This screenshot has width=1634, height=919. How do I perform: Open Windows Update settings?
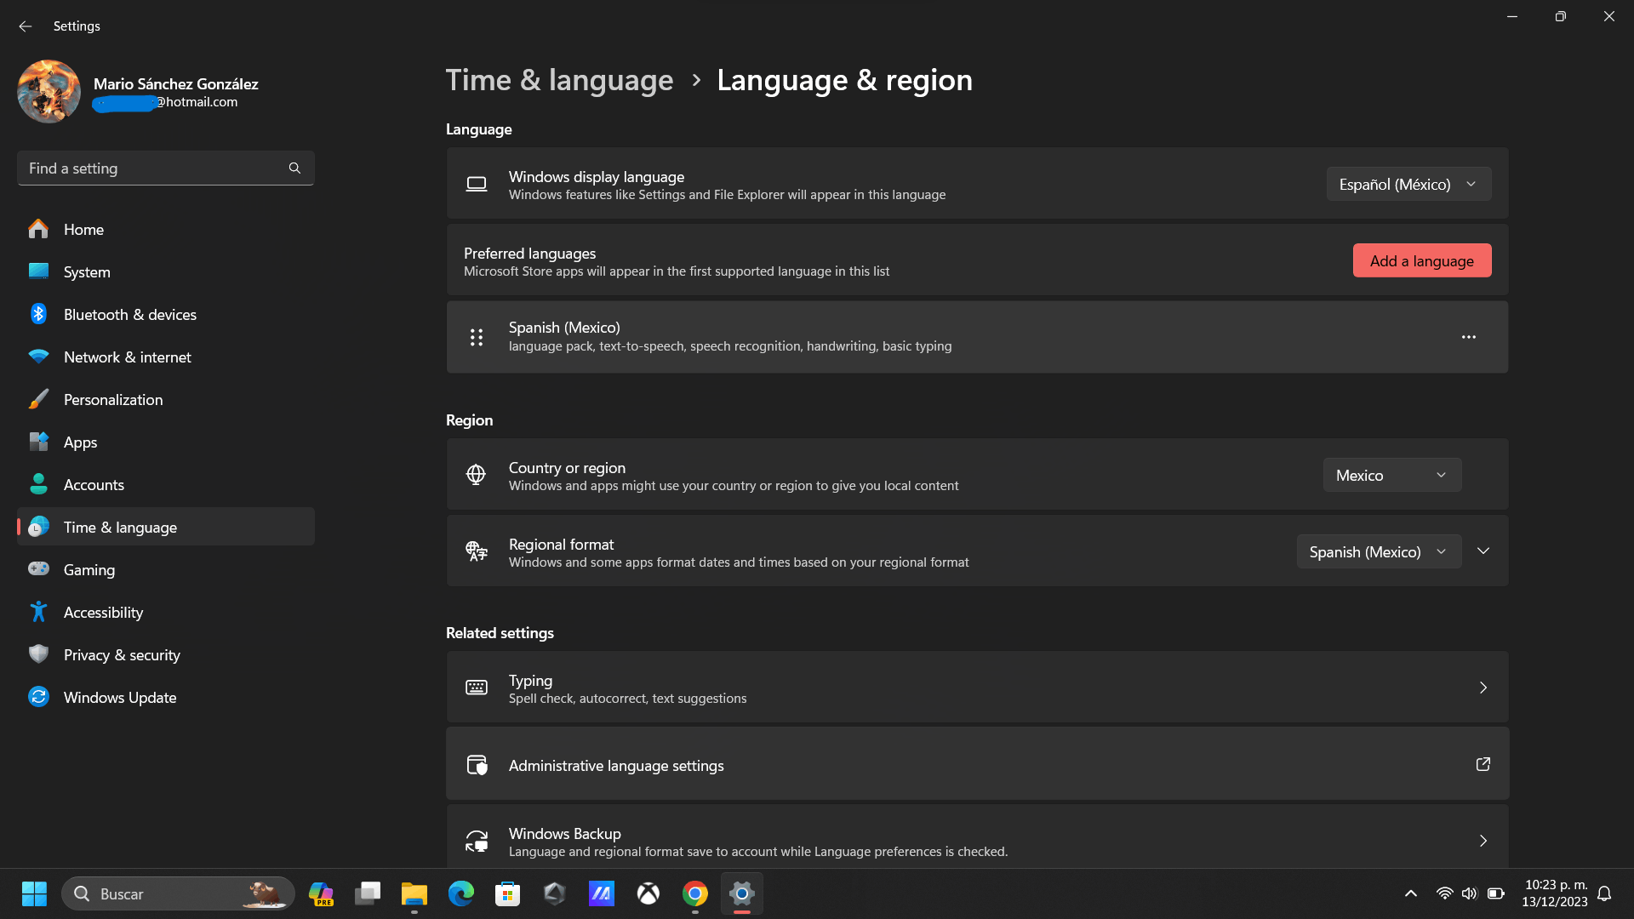point(120,697)
